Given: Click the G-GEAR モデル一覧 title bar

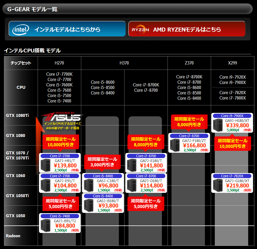Looking at the screenshot, I should click(x=127, y=9).
